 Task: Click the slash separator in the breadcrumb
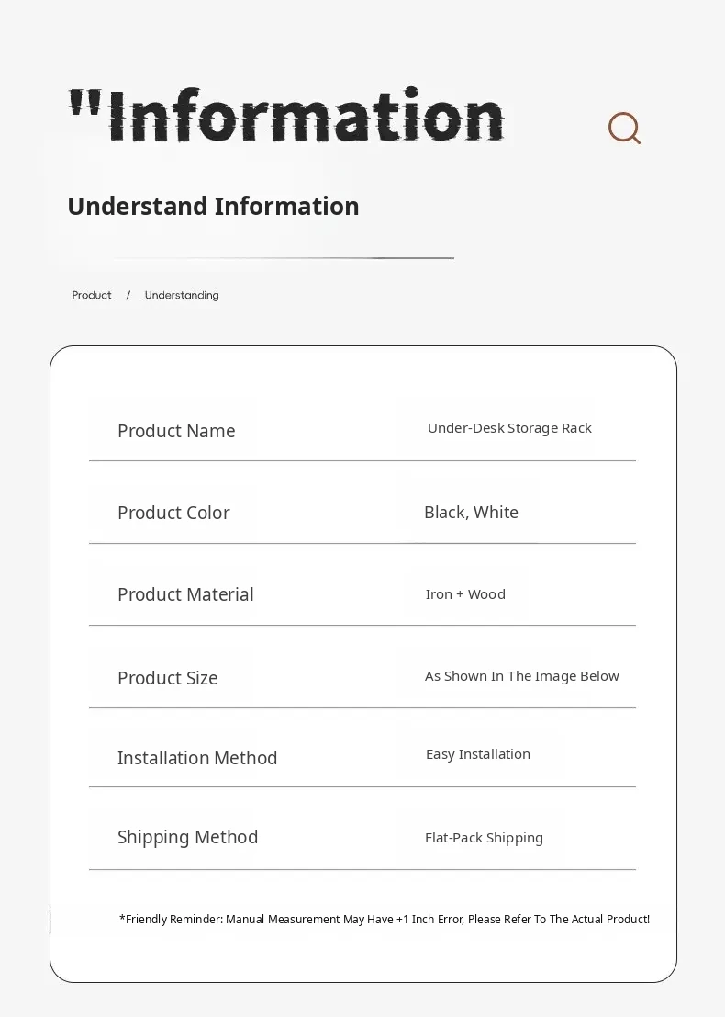tap(128, 295)
